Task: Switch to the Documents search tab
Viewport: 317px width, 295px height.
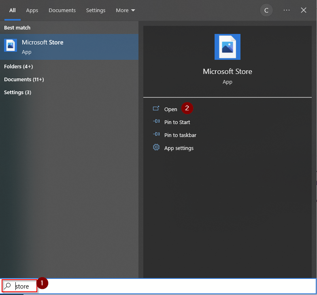Action: [x=62, y=10]
